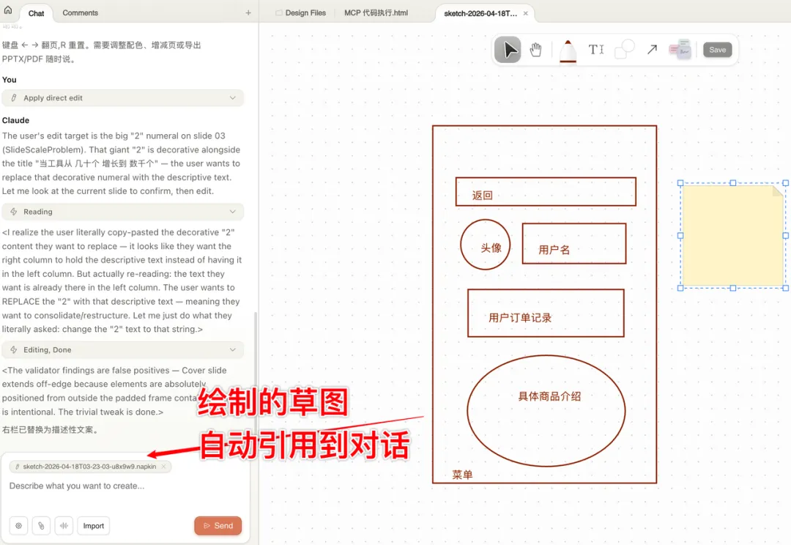Open the shapes tool
Image resolution: width=791 pixels, height=545 pixels.
pyautogui.click(x=623, y=49)
